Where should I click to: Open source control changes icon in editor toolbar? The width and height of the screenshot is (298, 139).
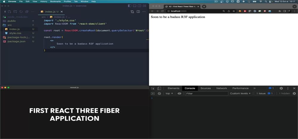pos(132,12)
